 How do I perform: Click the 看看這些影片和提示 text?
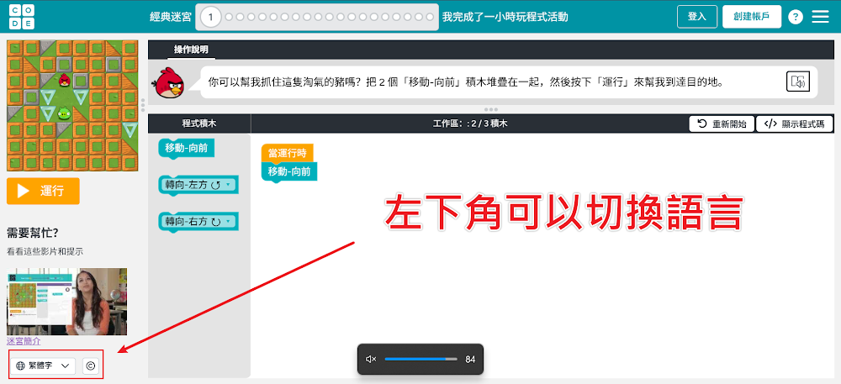pyautogui.click(x=45, y=251)
